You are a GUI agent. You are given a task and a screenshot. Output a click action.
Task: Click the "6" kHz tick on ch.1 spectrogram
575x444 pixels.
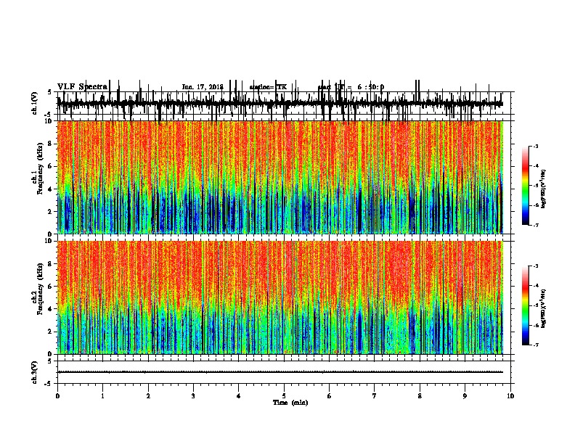(50, 166)
